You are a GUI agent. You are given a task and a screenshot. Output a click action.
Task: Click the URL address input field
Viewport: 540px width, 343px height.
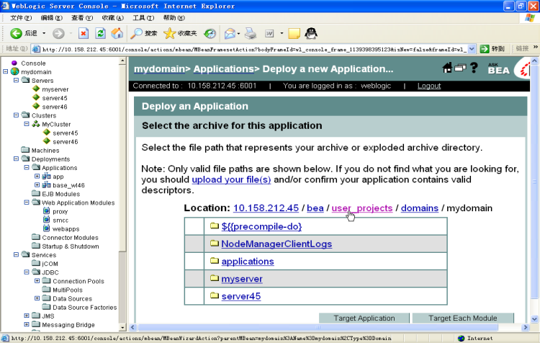[x=254, y=49]
